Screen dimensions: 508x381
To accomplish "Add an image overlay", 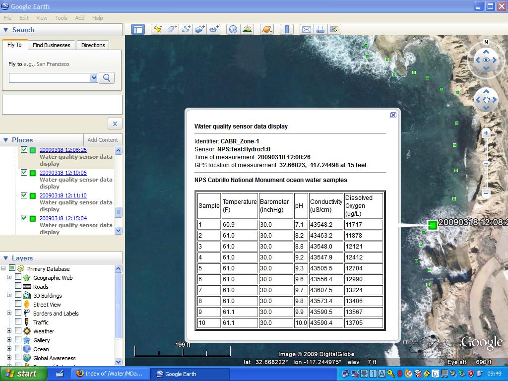I will [200, 29].
